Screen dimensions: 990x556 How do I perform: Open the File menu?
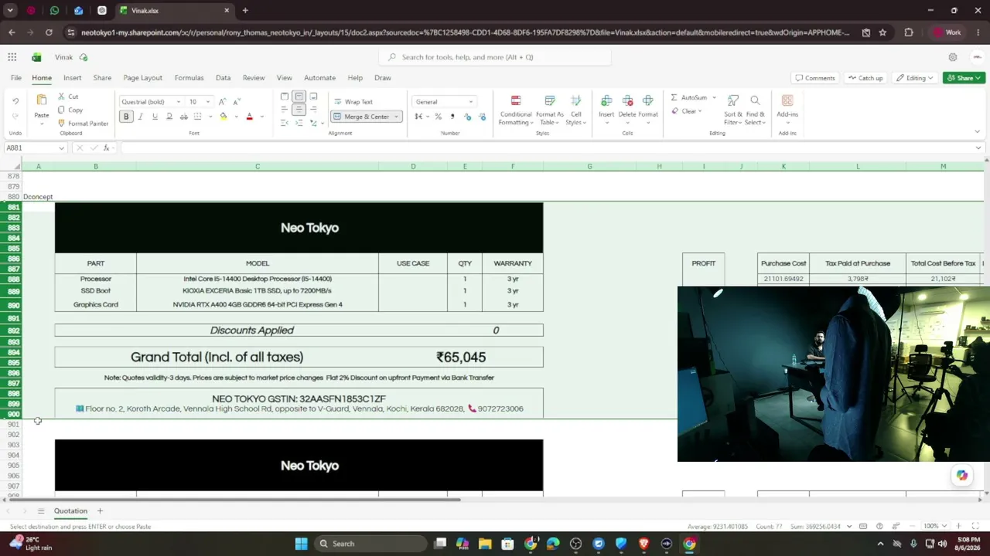pyautogui.click(x=15, y=78)
